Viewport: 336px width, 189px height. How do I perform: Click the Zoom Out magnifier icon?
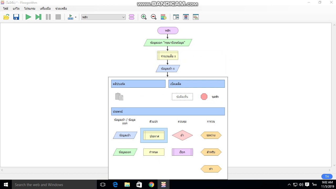(x=154, y=17)
